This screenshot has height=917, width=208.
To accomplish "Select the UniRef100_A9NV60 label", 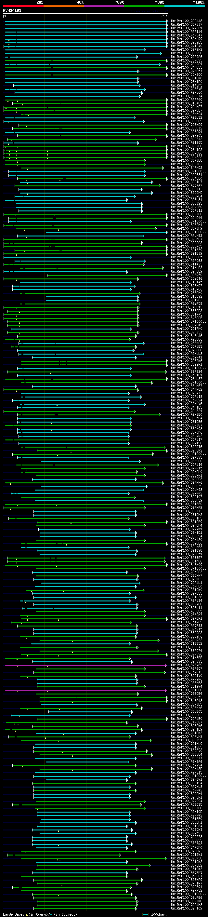I will pyautogui.click(x=187, y=93).
